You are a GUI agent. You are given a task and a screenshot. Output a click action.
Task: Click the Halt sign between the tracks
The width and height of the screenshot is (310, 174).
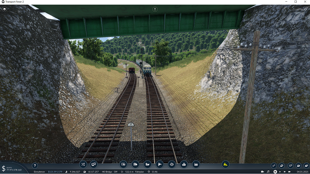131,124
